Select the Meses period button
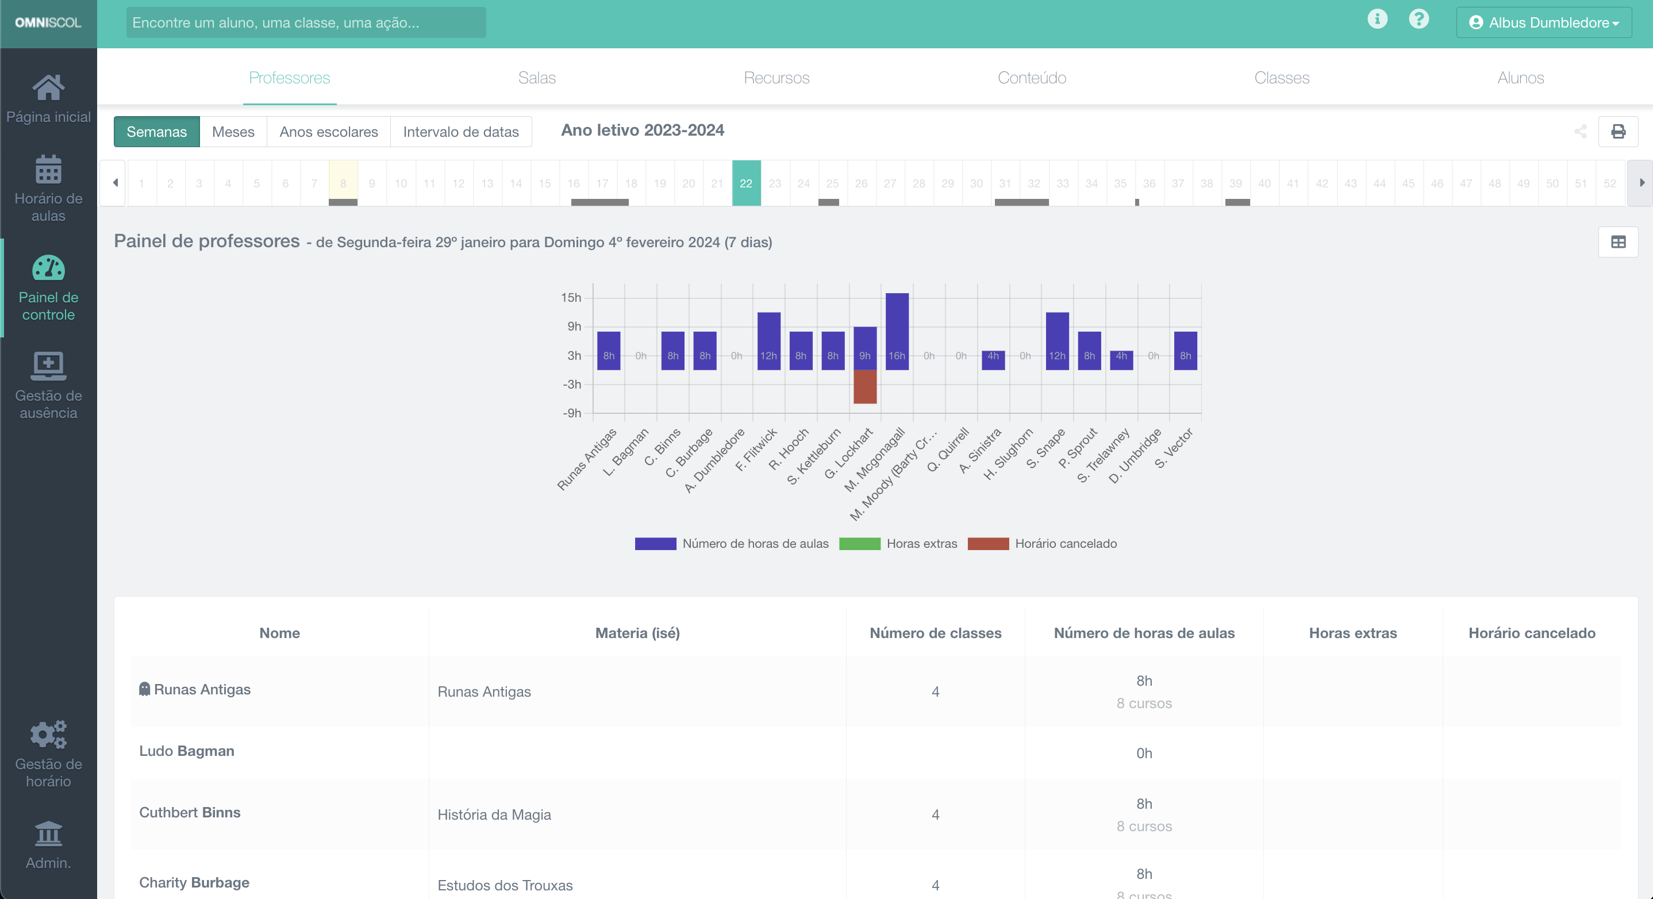 [x=233, y=132]
